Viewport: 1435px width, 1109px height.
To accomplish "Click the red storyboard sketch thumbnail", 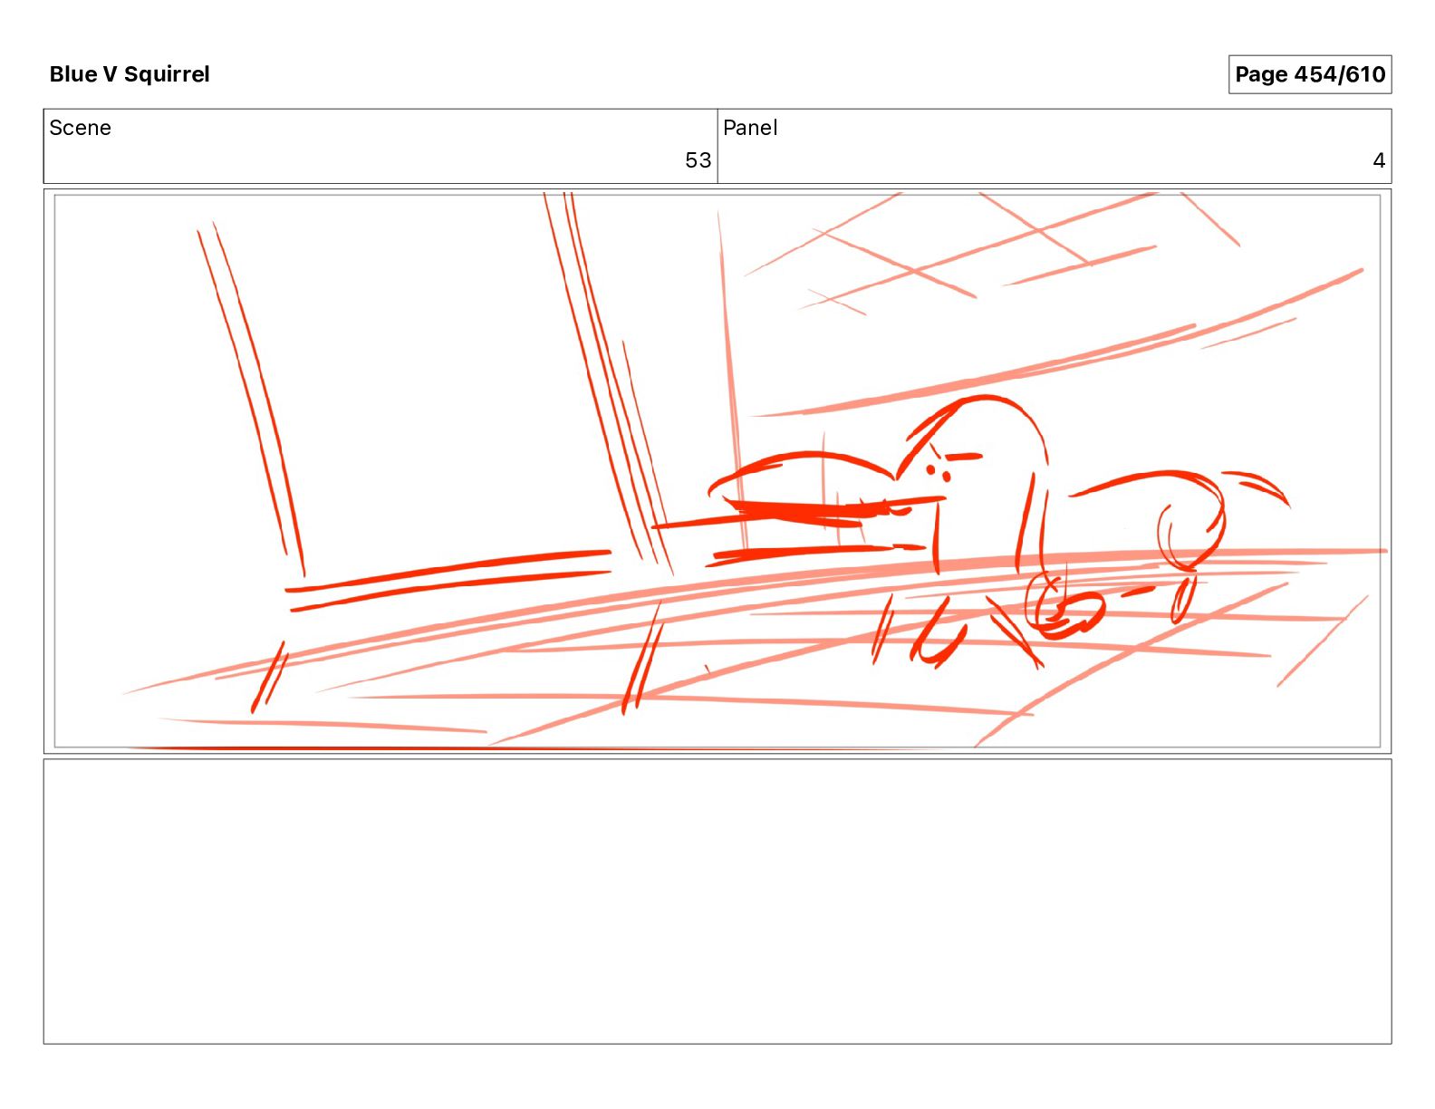I will click(717, 471).
